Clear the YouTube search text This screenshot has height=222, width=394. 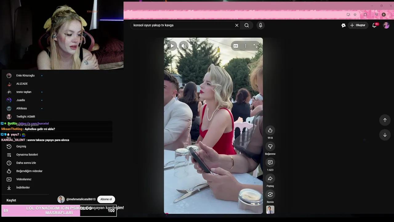click(237, 25)
